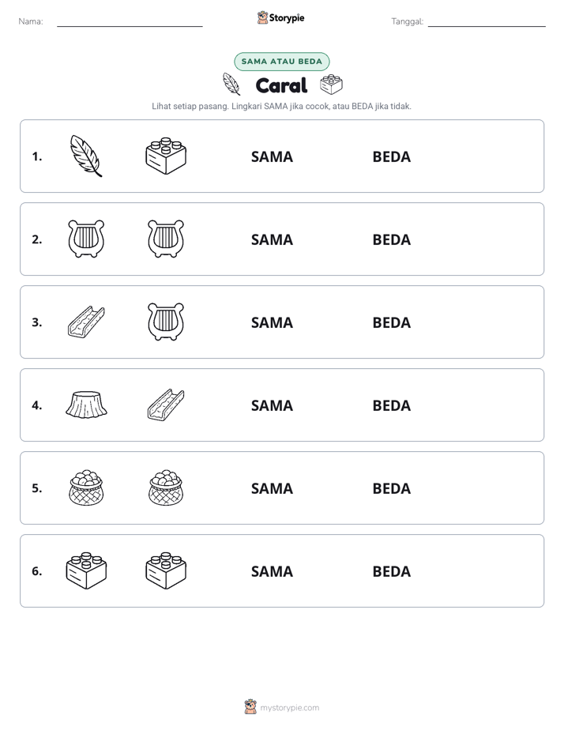564x730 pixels.
Task: Select SAMA for row 6
Action: click(272, 570)
